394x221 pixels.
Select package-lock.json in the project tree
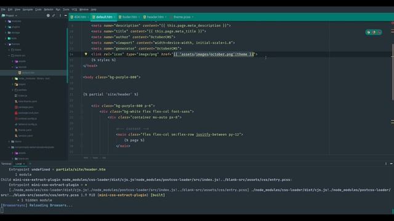pyautogui.click(x=26, y=113)
